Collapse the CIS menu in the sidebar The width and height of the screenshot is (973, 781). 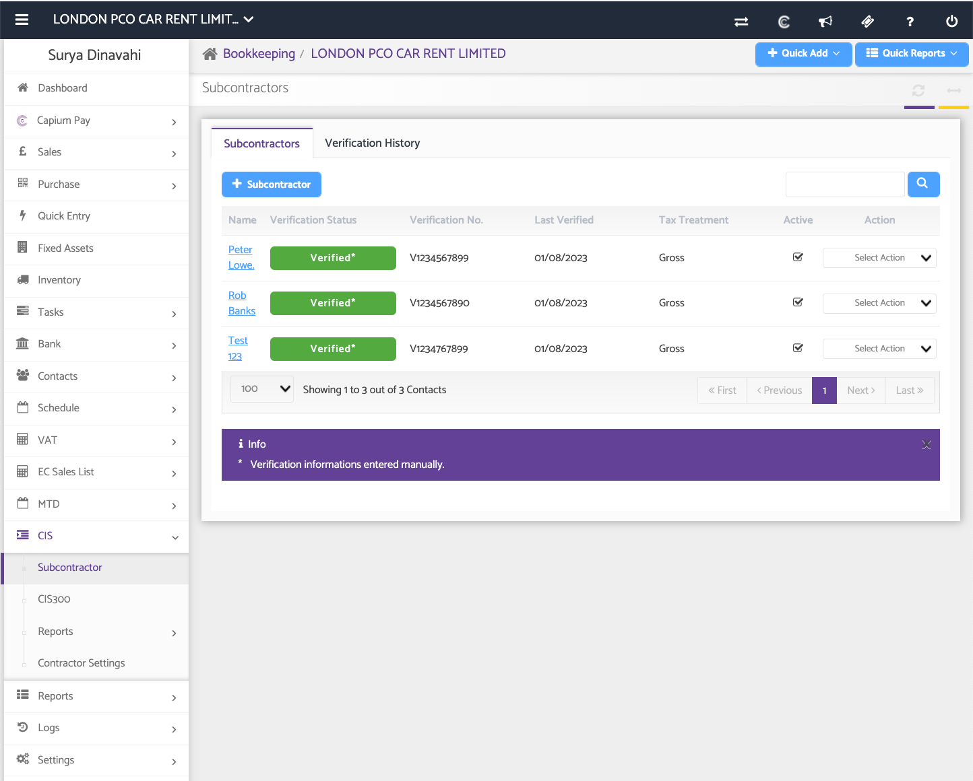tap(96, 536)
